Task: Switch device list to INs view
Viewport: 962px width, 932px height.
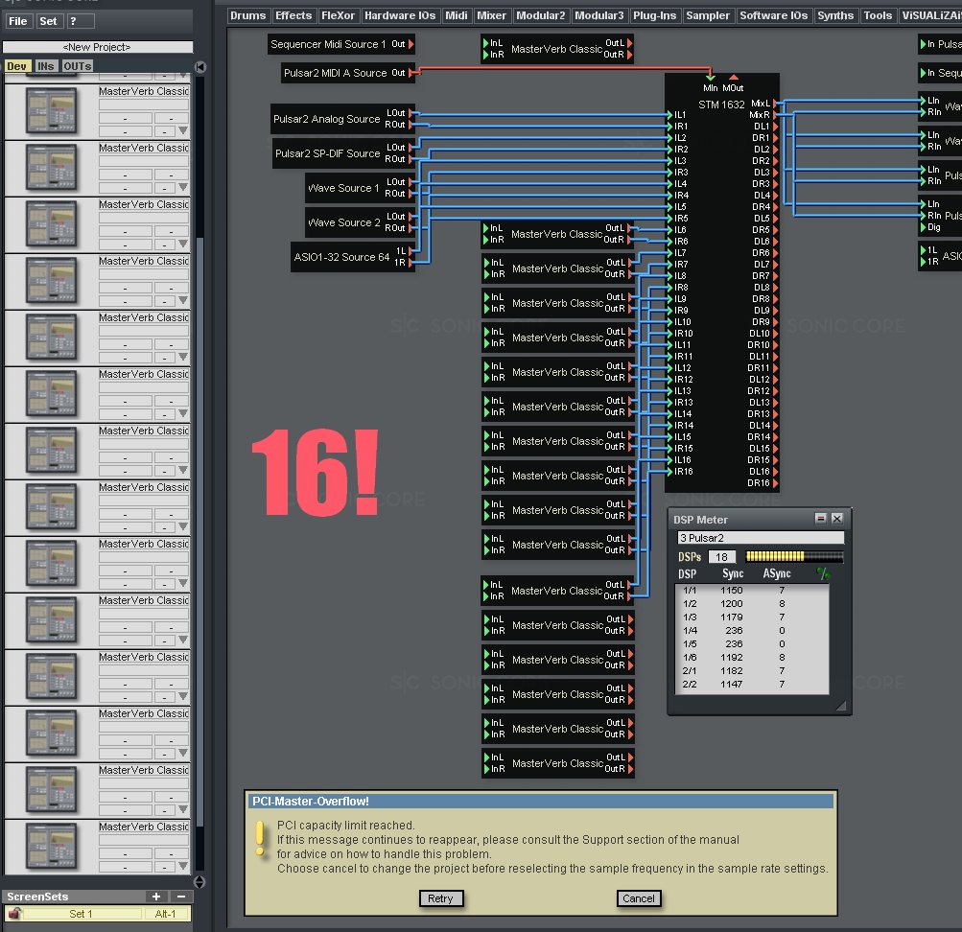Action: point(45,66)
